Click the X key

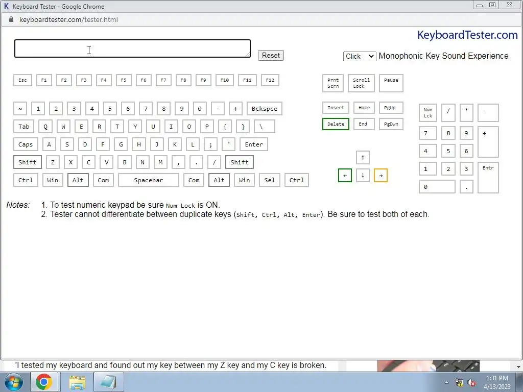pos(70,162)
